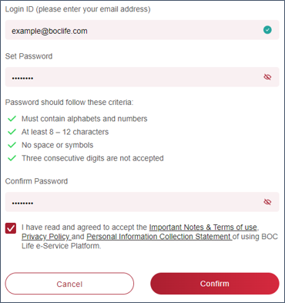Open Personal Information Collection Statement link
Image resolution: width=285 pixels, height=303 pixels.
pos(159,237)
